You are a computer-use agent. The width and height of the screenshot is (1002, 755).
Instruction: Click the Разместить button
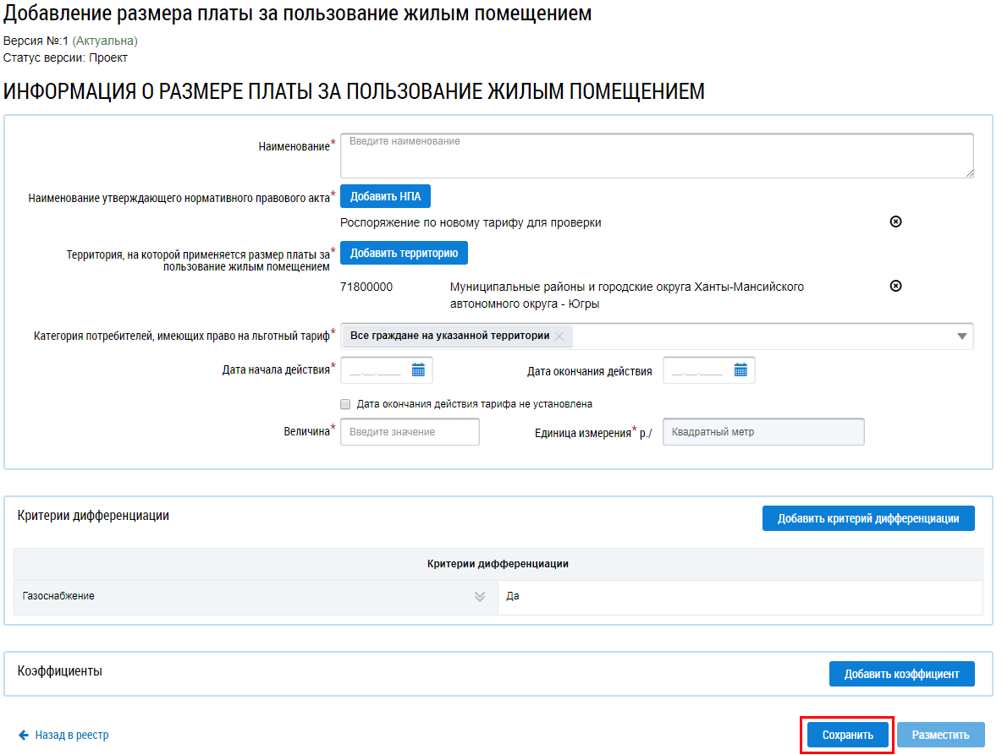tap(940, 735)
